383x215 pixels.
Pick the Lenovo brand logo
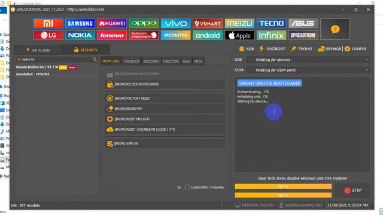[112, 35]
